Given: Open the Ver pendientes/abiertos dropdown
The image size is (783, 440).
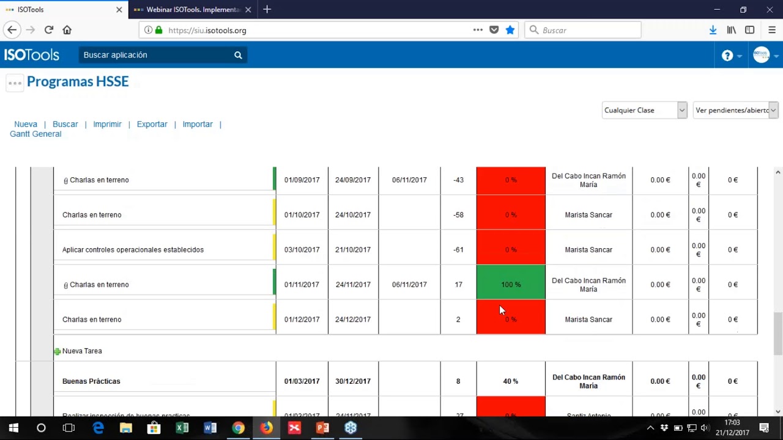Looking at the screenshot, I should tap(735, 110).
